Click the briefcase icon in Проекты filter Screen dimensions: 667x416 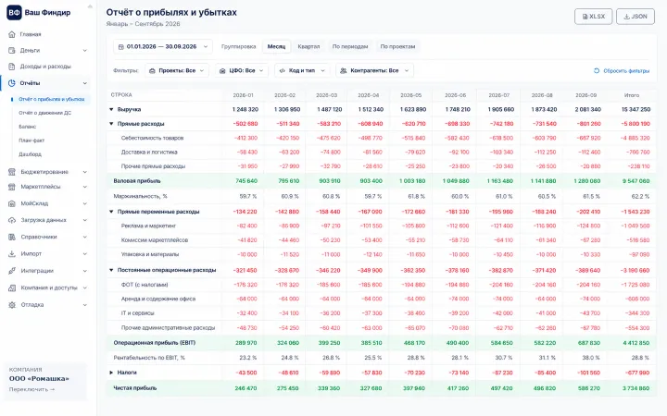coord(152,71)
